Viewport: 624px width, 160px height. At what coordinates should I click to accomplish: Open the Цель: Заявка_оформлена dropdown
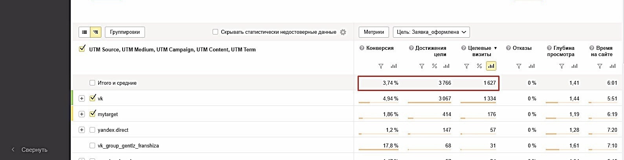coord(431,32)
